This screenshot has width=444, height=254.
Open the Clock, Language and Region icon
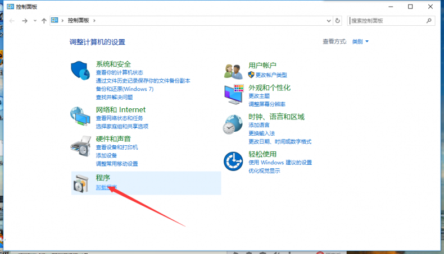233,124
